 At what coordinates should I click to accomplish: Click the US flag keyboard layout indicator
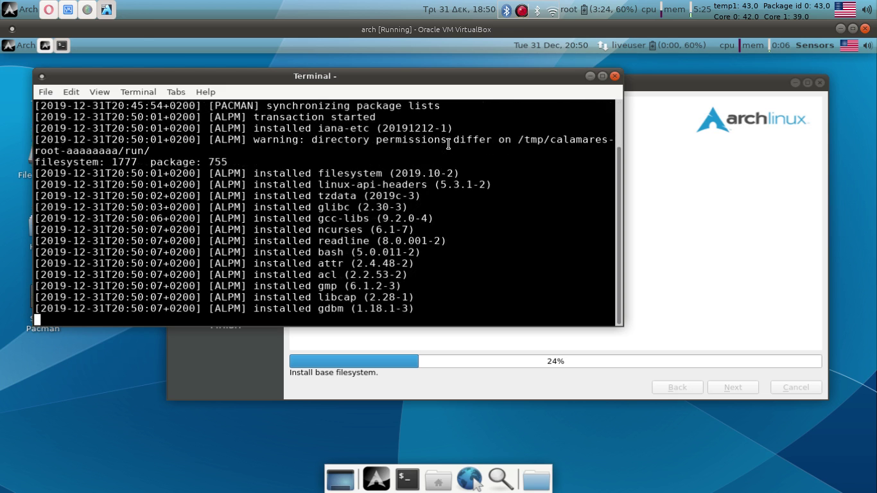[x=846, y=8]
